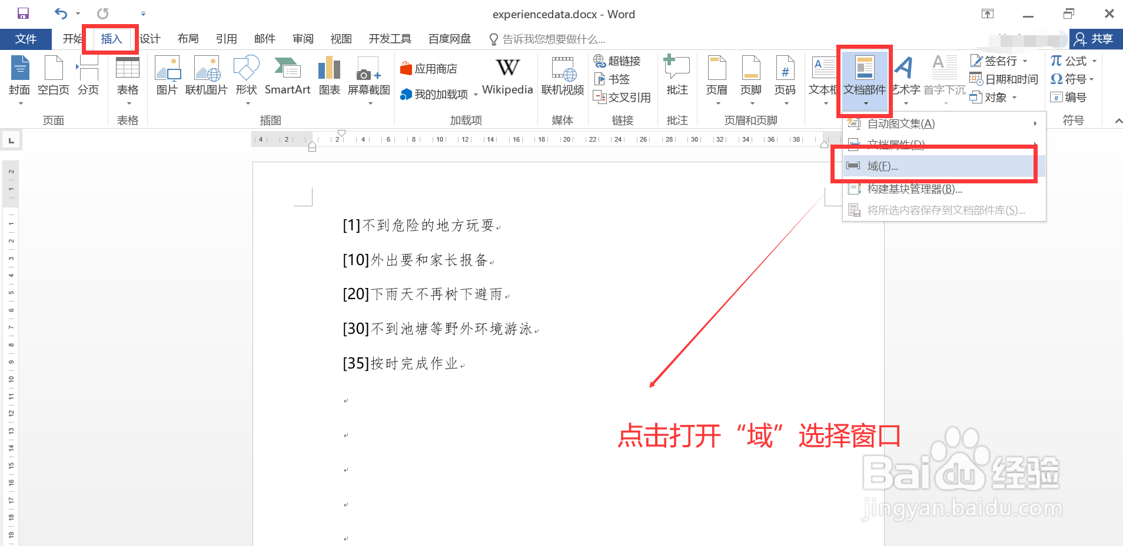This screenshot has height=546, width=1123.
Task: Click the ribbon display options icon
Action: click(988, 14)
